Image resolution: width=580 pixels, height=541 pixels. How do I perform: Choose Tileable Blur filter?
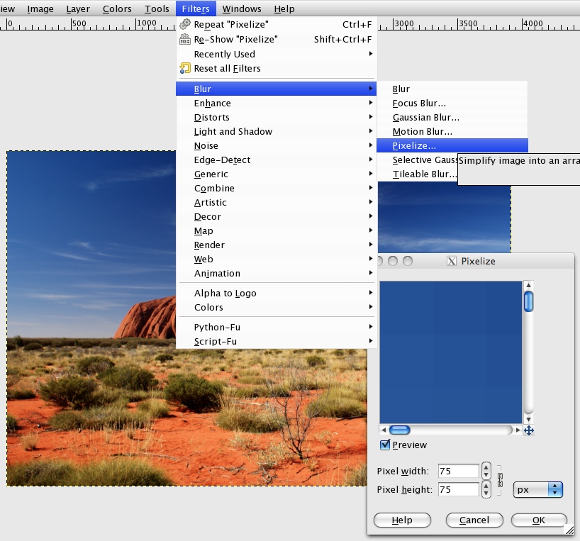[417, 174]
